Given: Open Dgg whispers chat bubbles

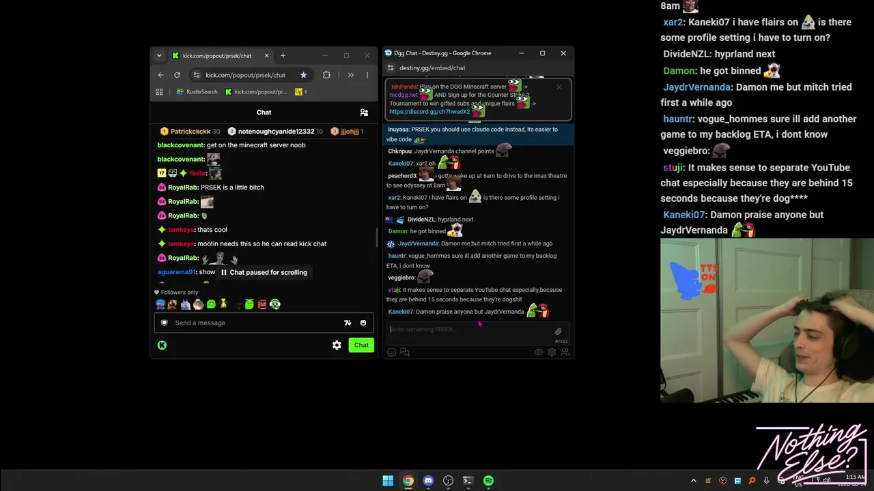Looking at the screenshot, I should coord(405,352).
